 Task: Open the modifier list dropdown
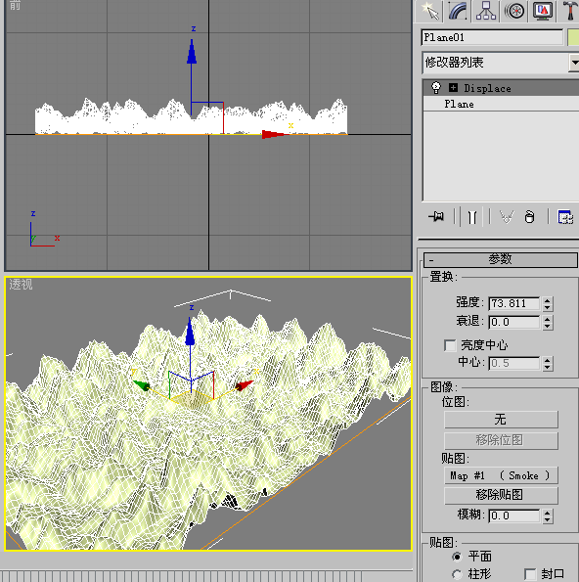[574, 63]
